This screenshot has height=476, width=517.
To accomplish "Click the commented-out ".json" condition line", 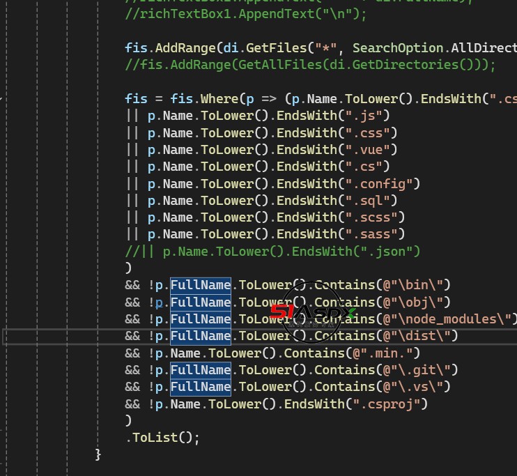I will [x=272, y=252].
